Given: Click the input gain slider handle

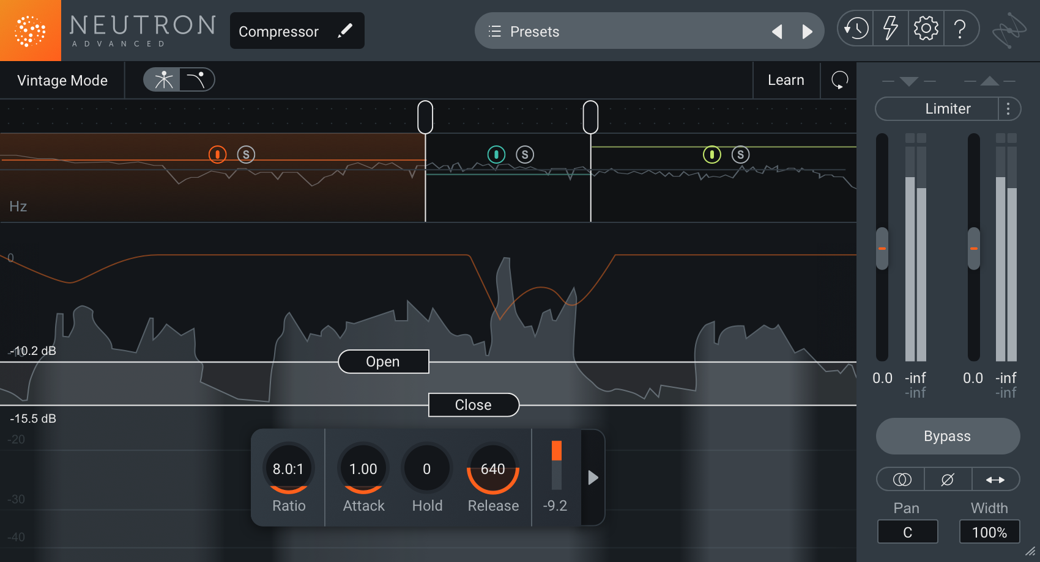Looking at the screenshot, I should tap(882, 249).
